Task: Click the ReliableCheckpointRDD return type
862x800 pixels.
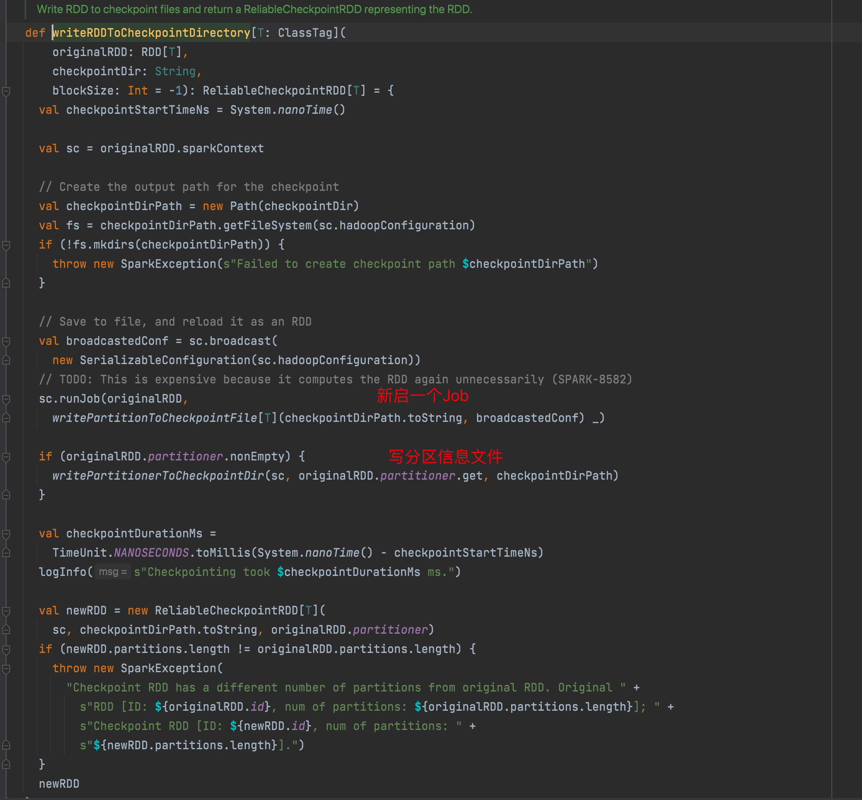Action: point(274,91)
